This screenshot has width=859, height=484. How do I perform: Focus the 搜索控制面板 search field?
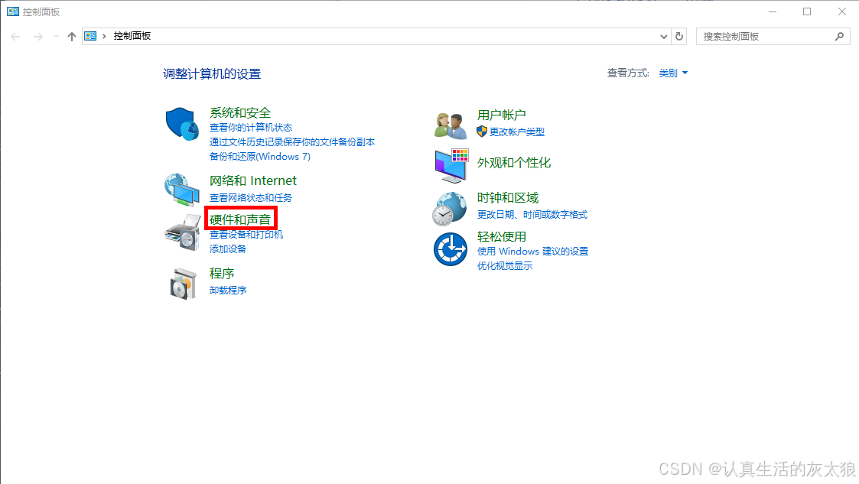click(773, 36)
